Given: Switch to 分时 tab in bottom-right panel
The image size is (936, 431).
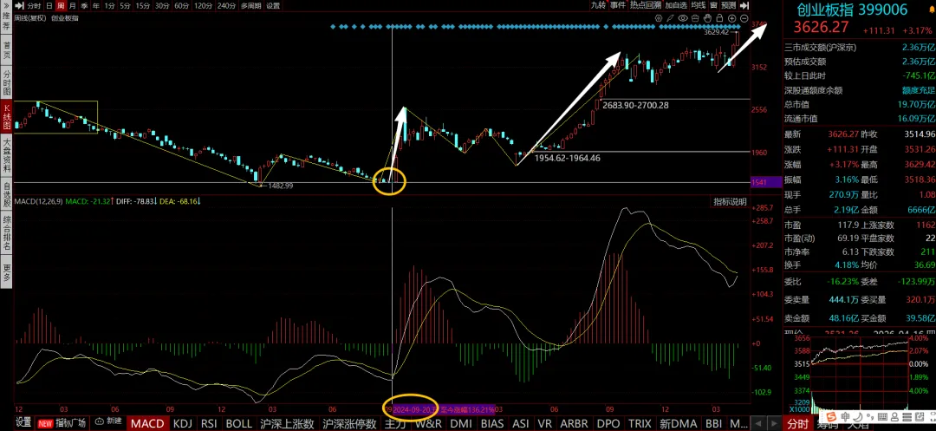Looking at the screenshot, I should [797, 424].
